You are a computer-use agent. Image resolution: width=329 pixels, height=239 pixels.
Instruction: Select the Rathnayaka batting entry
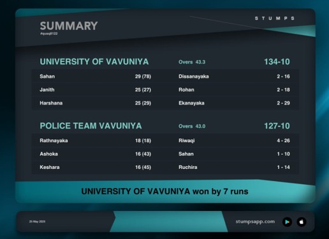(96, 141)
